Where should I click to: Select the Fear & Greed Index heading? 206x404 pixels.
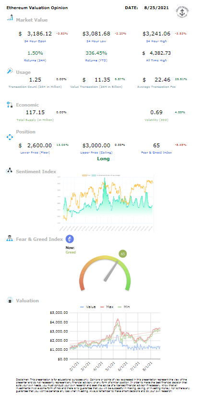(39, 239)
